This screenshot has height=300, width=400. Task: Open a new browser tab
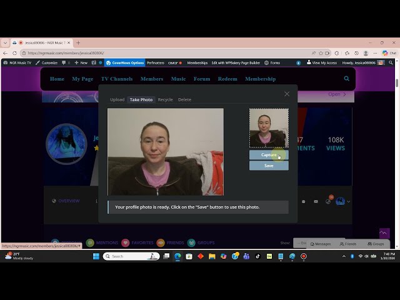pos(78,43)
